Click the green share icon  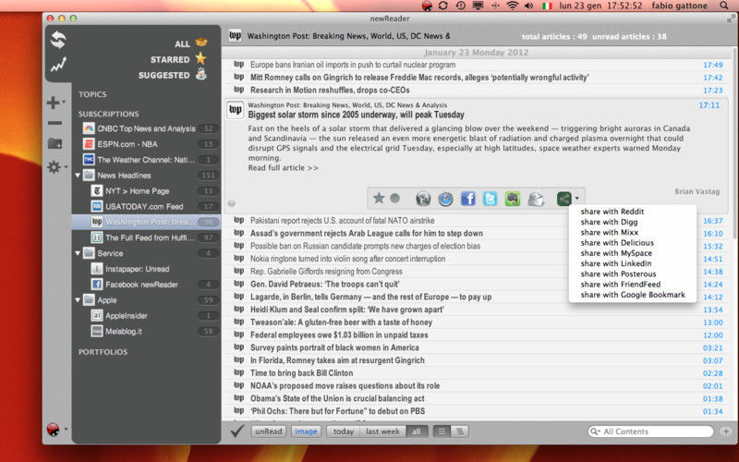564,199
